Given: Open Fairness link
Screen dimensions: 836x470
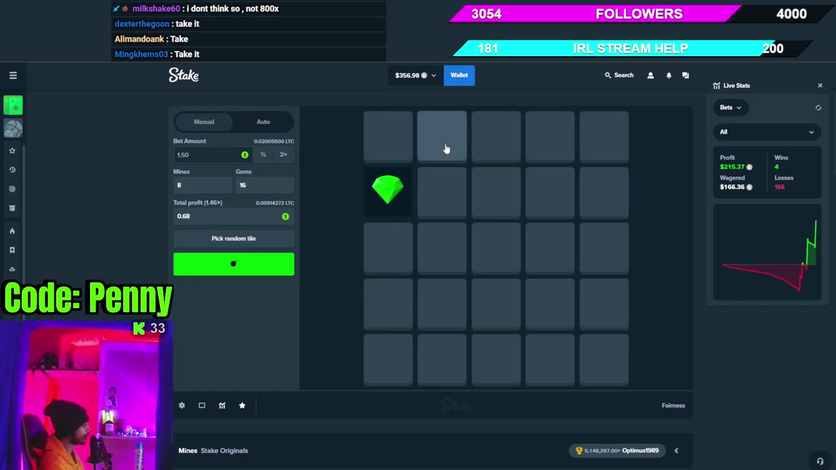Looking at the screenshot, I should pyautogui.click(x=673, y=405).
